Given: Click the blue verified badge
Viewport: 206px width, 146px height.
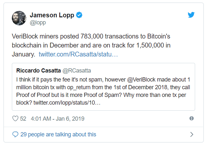Looking at the screenshot, I should click(x=78, y=15).
